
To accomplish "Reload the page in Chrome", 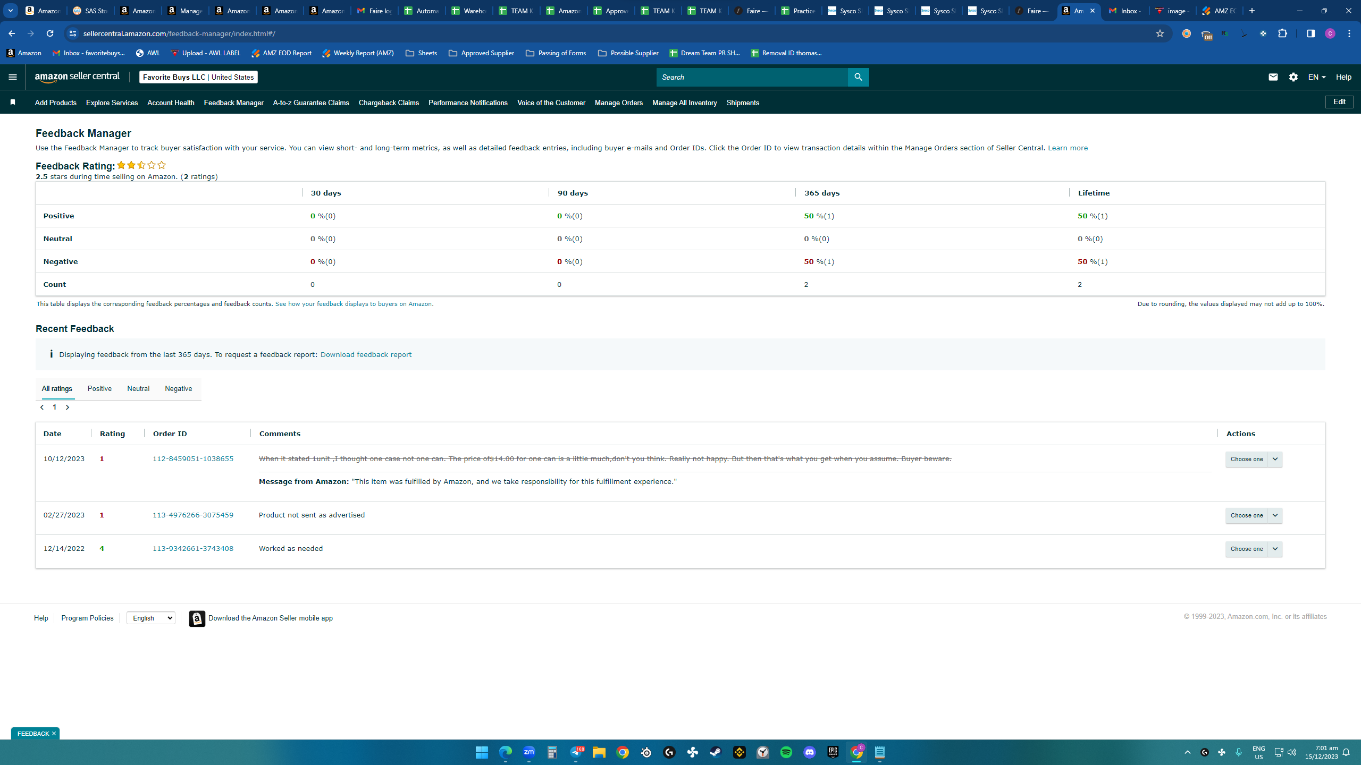I will tap(49, 33).
